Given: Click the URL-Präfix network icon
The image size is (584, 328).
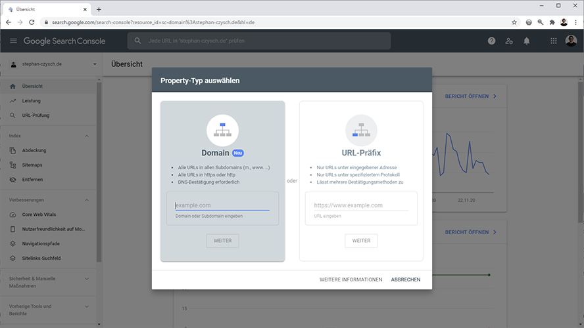Looking at the screenshot, I should (x=361, y=131).
